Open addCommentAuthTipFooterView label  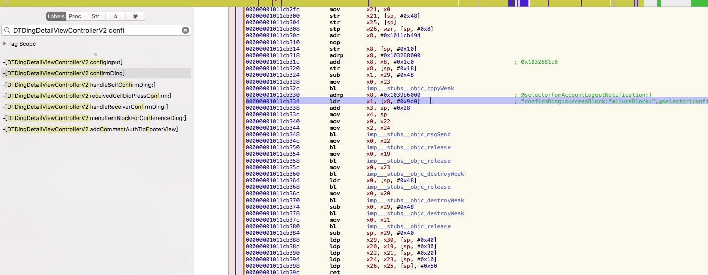click(91, 129)
